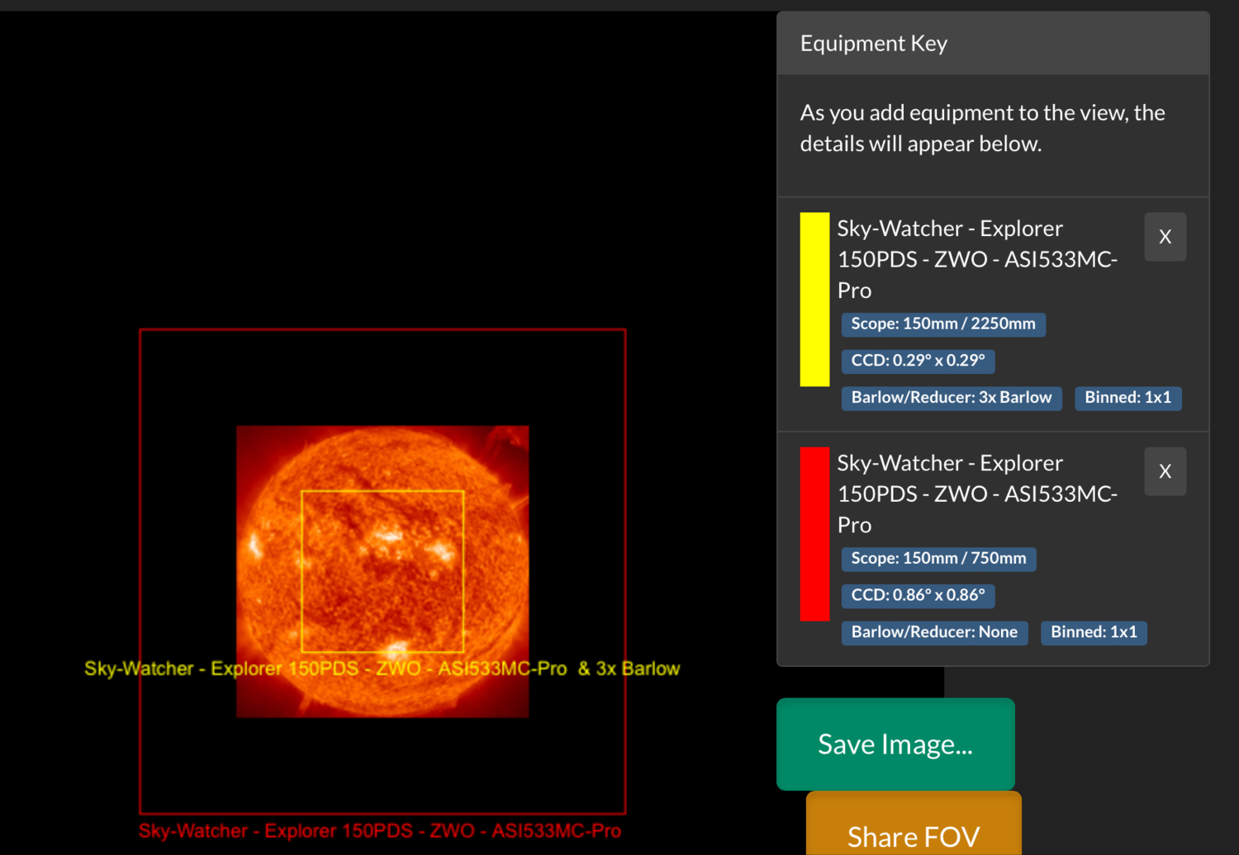The width and height of the screenshot is (1239, 855).
Task: Select the red equipment color swatch
Action: [x=814, y=534]
